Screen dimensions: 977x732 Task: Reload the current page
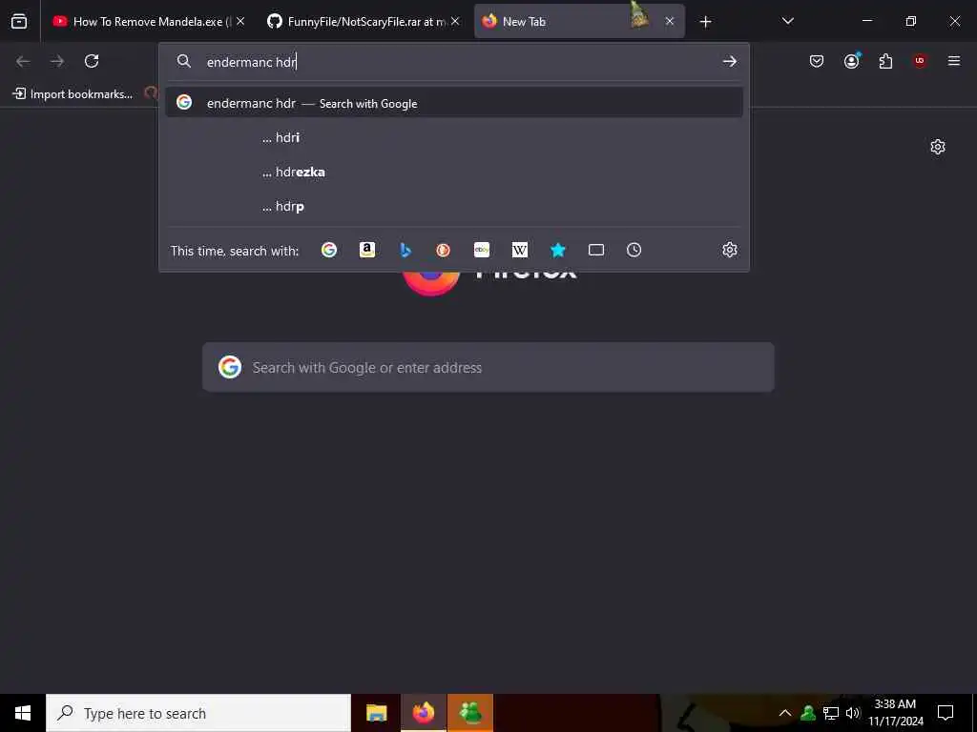pyautogui.click(x=92, y=61)
